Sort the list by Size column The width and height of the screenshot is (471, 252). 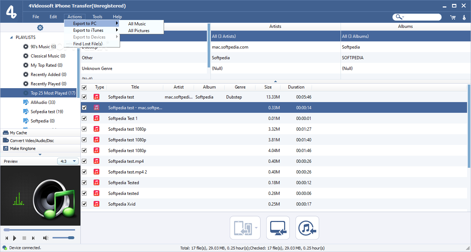[268, 87]
